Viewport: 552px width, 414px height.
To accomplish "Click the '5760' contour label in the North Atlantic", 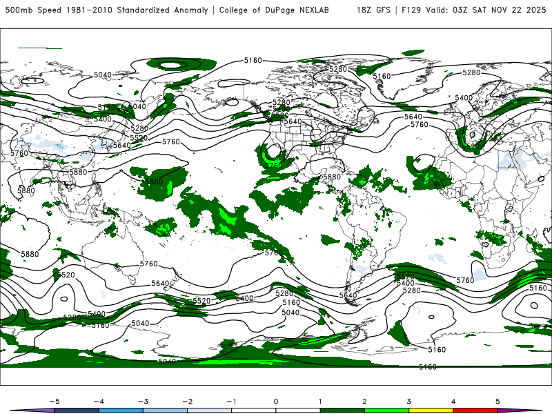I will pos(420,125).
